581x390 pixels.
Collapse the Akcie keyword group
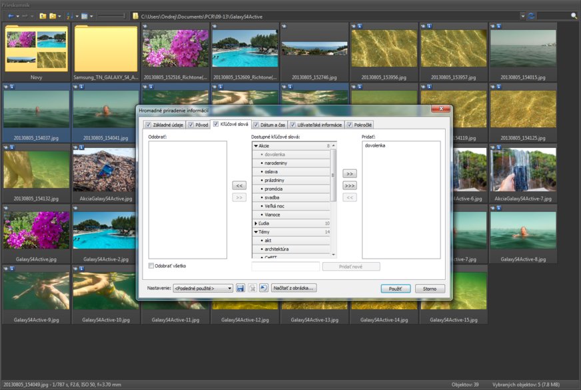pos(257,145)
